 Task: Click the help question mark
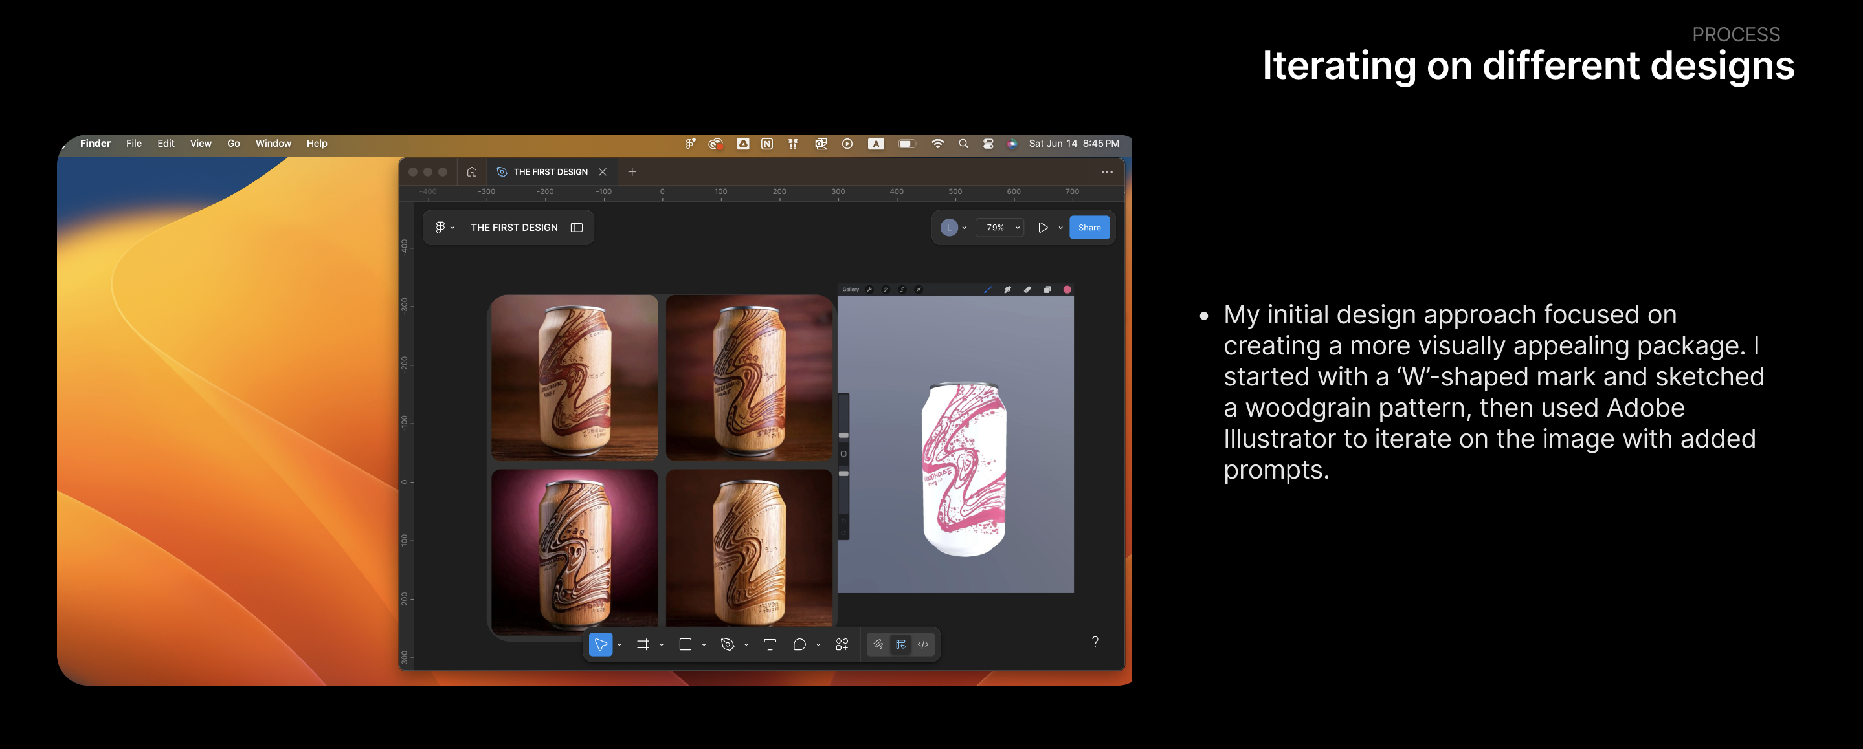pos(1095,641)
